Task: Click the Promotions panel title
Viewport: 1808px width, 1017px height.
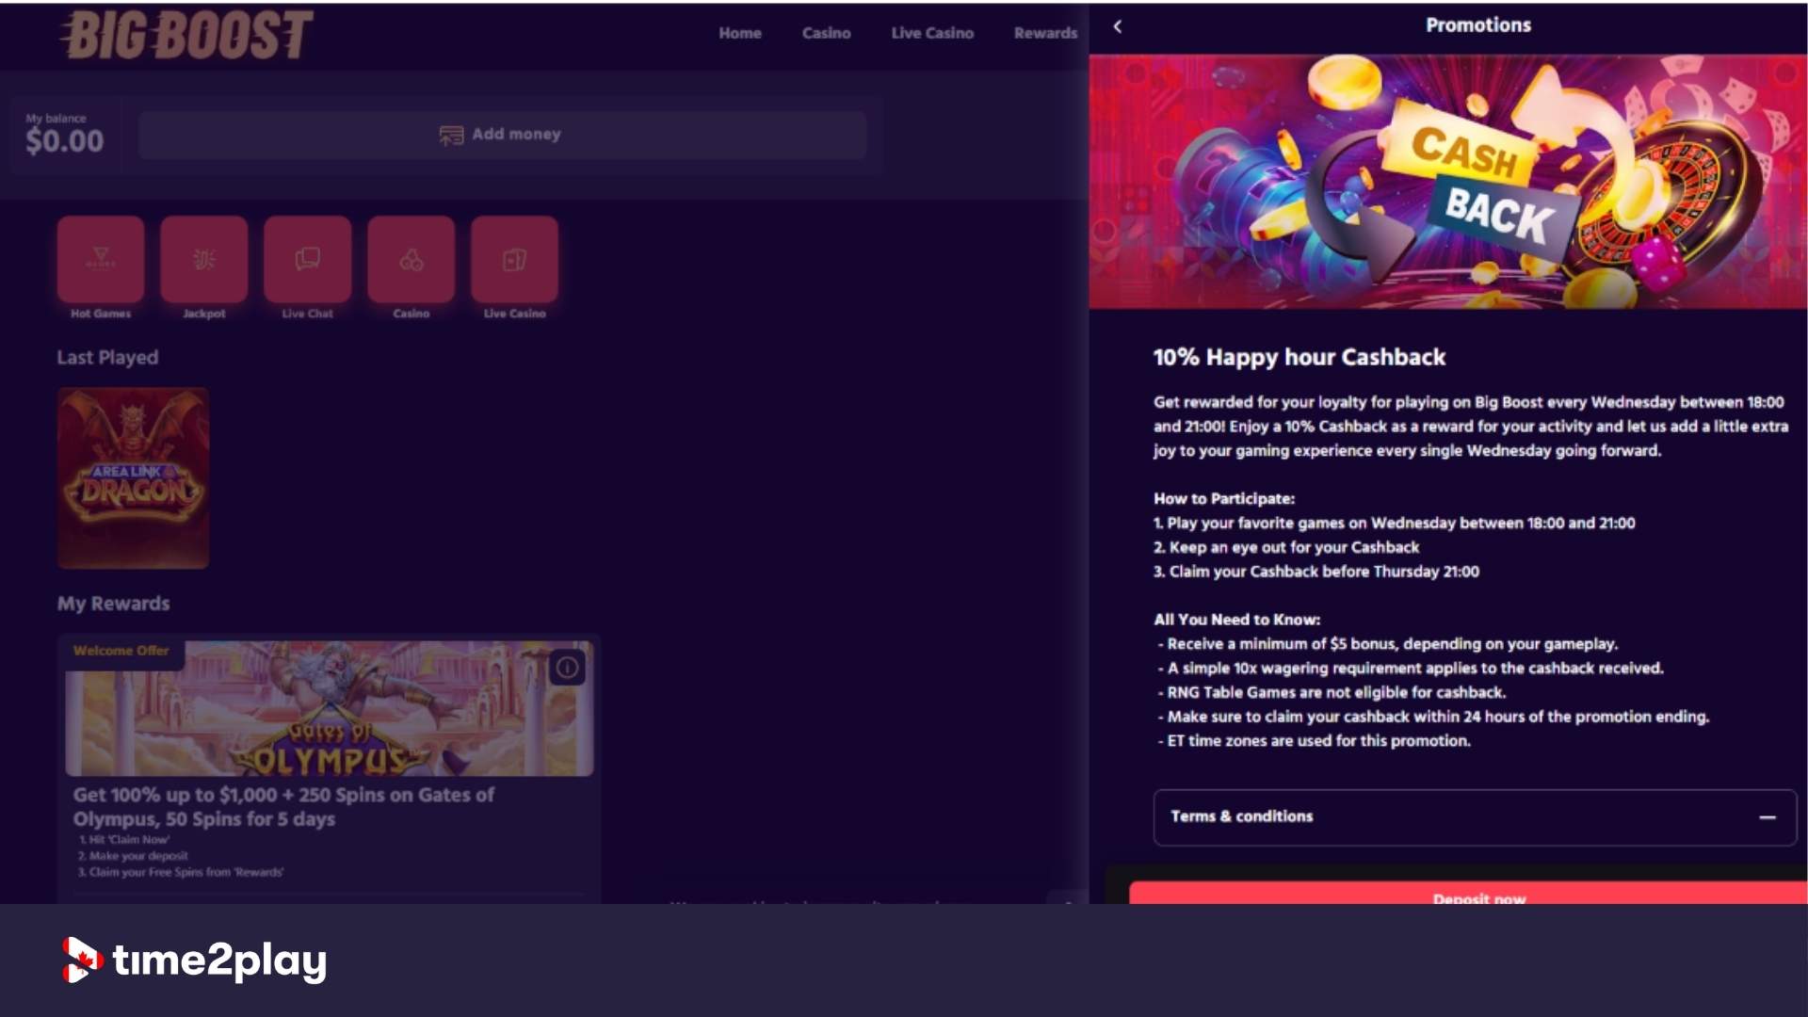Action: point(1478,25)
